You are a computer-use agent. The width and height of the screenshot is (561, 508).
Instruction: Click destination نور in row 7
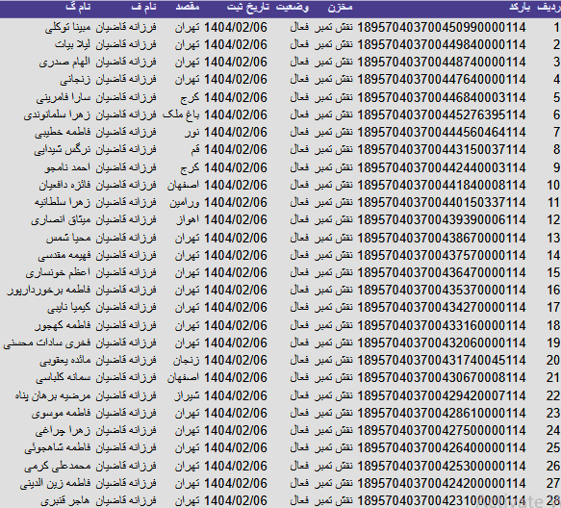click(x=192, y=133)
